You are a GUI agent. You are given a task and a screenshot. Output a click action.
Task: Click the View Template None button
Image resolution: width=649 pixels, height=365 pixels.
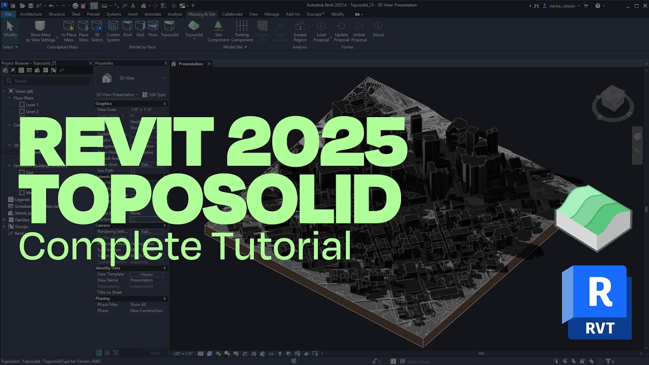click(147, 274)
